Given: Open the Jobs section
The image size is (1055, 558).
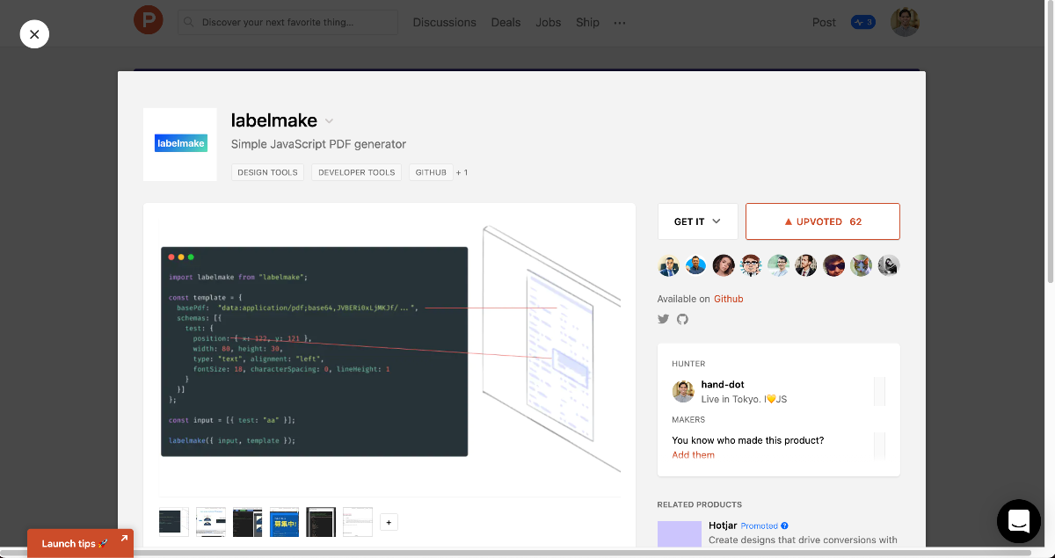Looking at the screenshot, I should 548,22.
